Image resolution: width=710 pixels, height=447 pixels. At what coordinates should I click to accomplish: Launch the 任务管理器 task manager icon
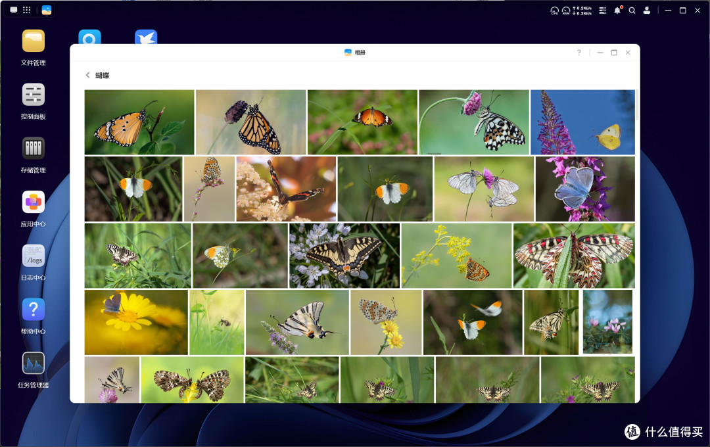[x=33, y=363]
